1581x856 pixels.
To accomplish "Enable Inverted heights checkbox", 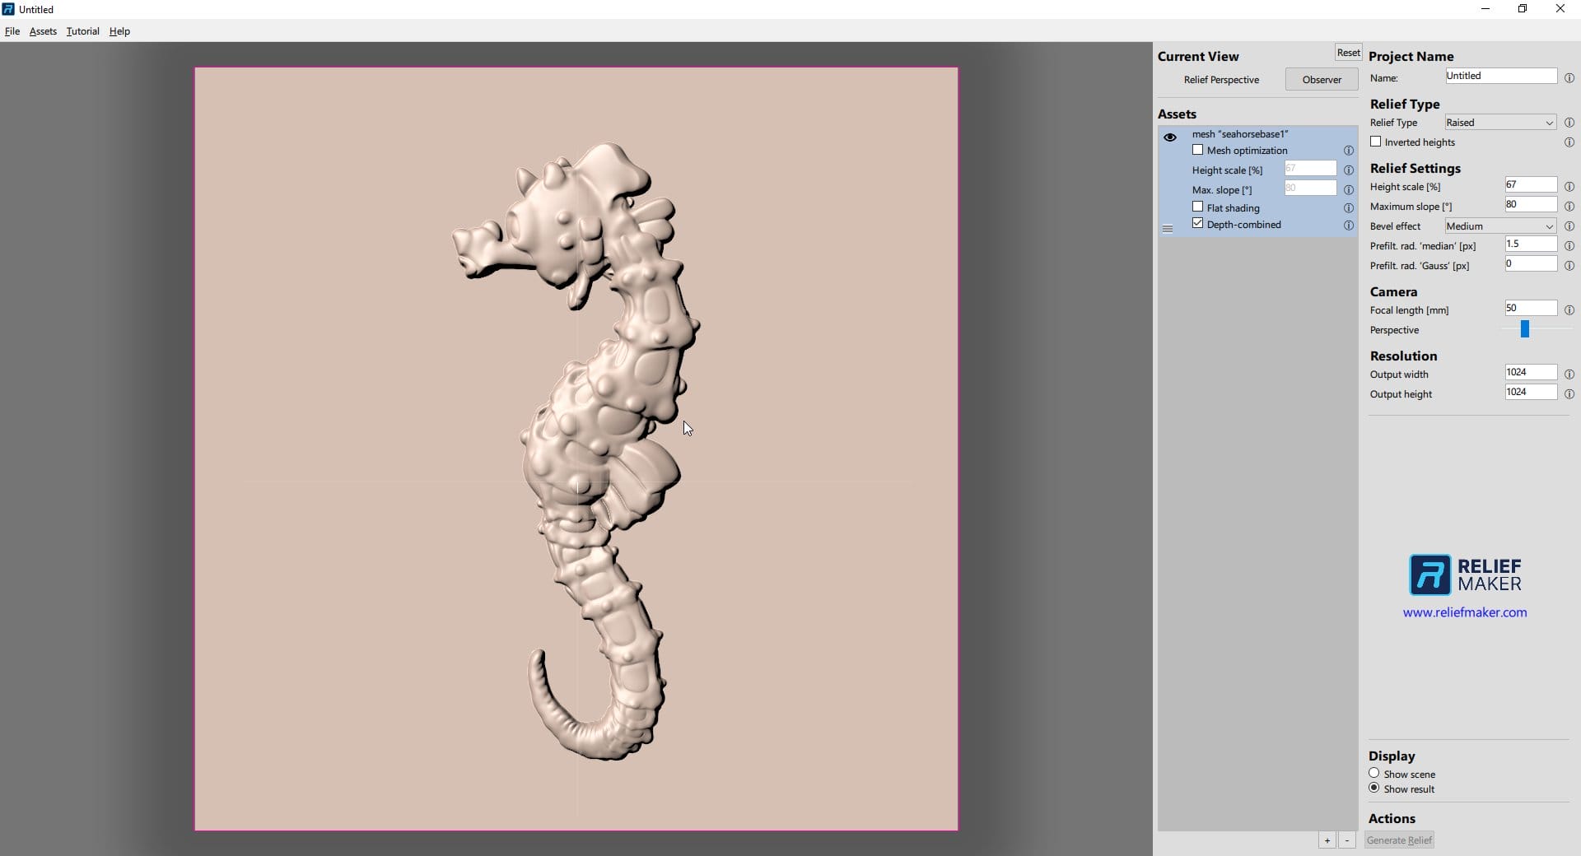I will tap(1375, 142).
